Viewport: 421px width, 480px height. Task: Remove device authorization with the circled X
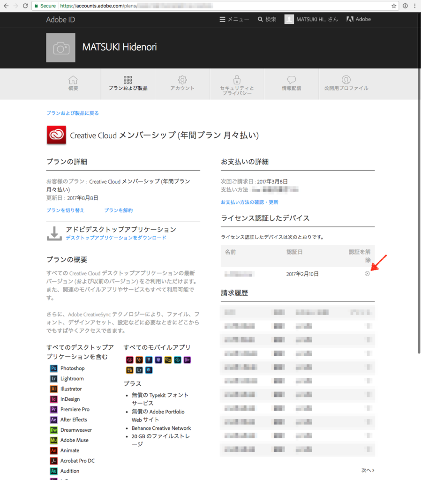(x=367, y=273)
